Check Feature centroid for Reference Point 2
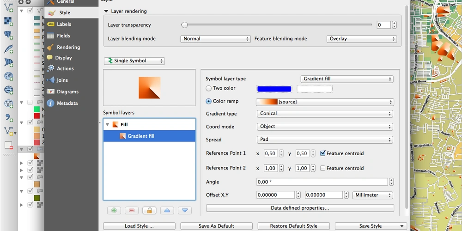 [322, 168]
